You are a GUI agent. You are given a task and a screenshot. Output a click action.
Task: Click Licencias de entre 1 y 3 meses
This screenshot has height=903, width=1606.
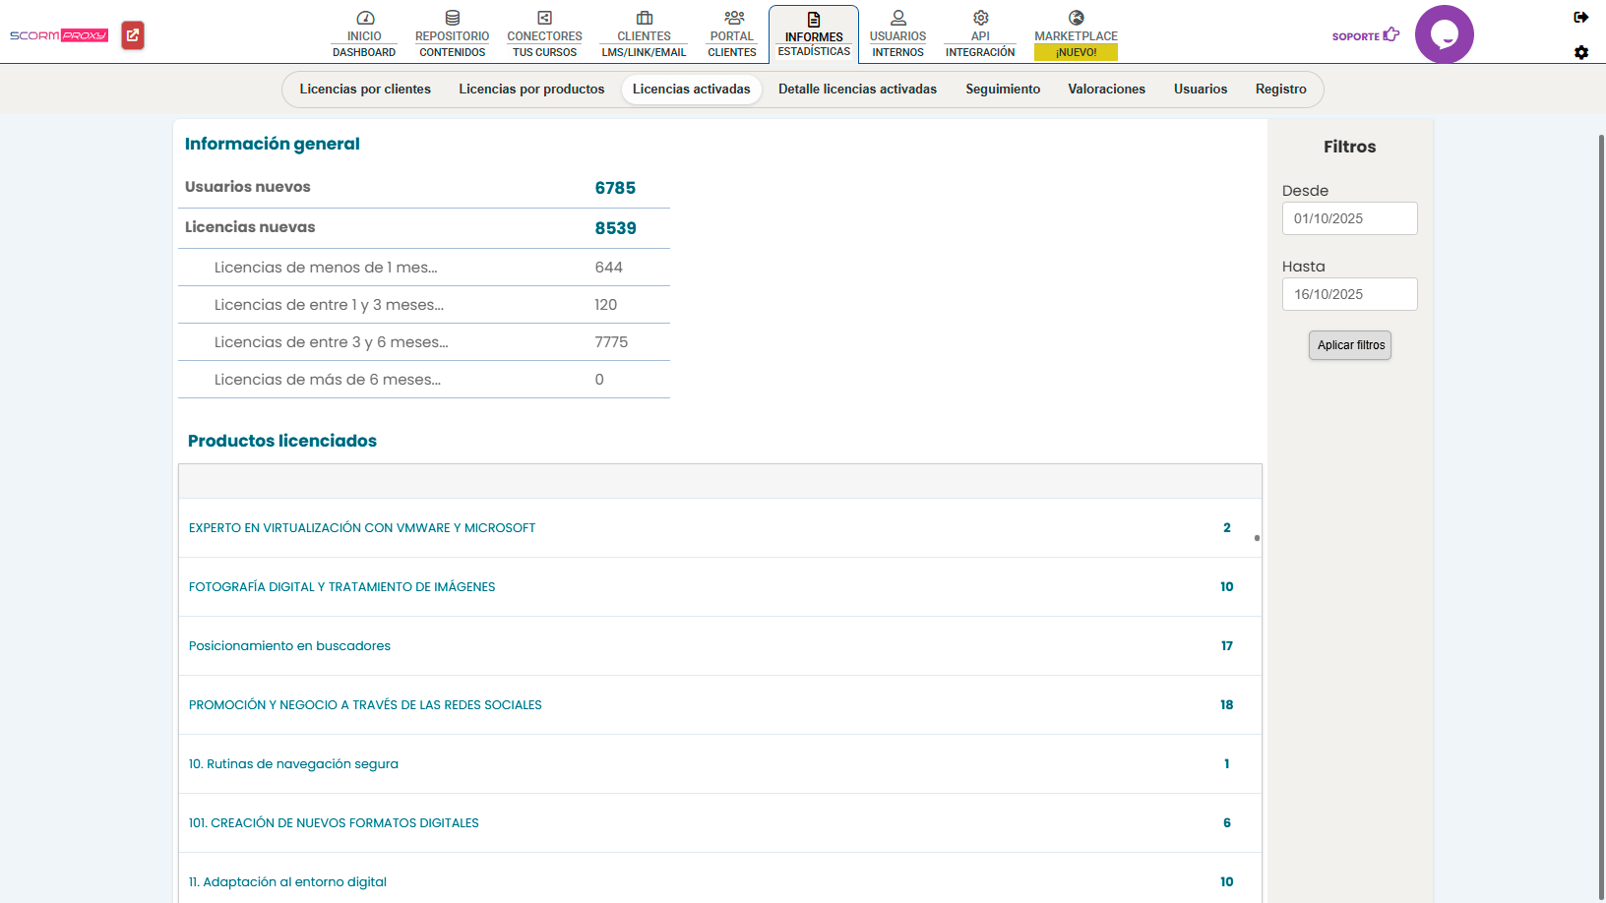pyautogui.click(x=424, y=305)
